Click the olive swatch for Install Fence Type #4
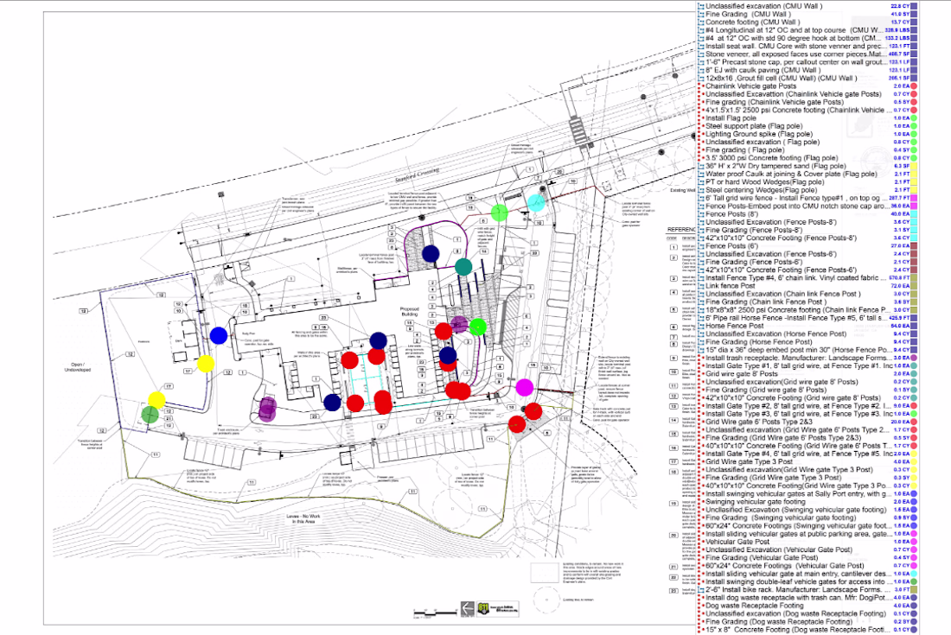 [x=914, y=278]
